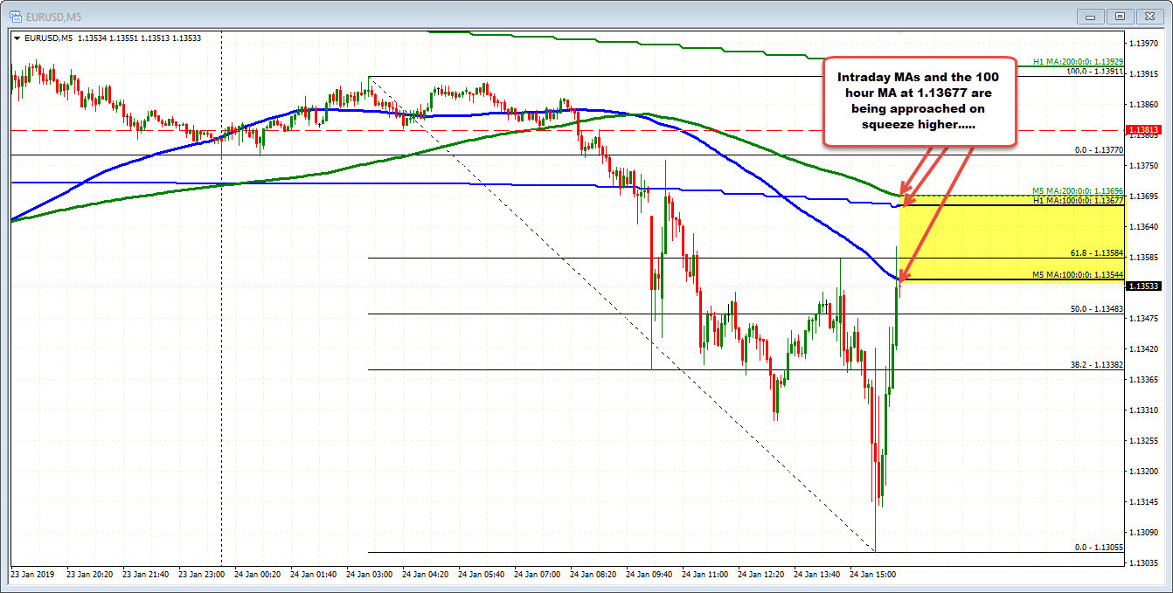Click the Fibonacci 61.8 - 1.13584 label
1173x593 pixels.
(1097, 253)
